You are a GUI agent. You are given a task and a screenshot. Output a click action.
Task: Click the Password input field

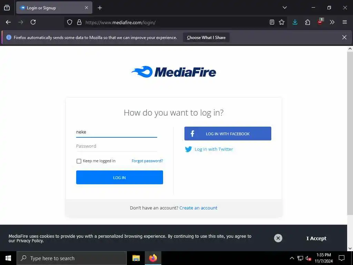(x=117, y=146)
